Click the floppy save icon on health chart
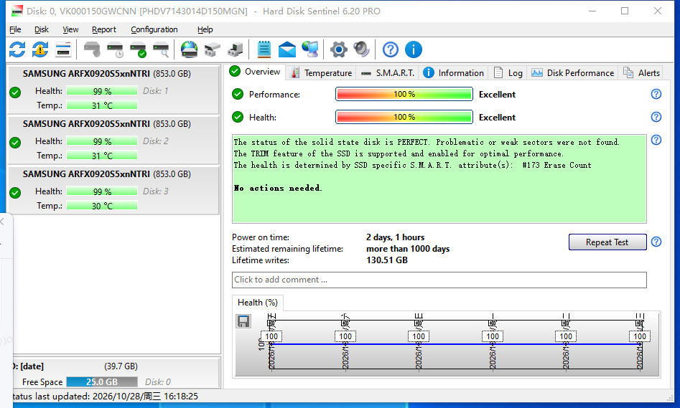680x408 pixels. pos(243,321)
